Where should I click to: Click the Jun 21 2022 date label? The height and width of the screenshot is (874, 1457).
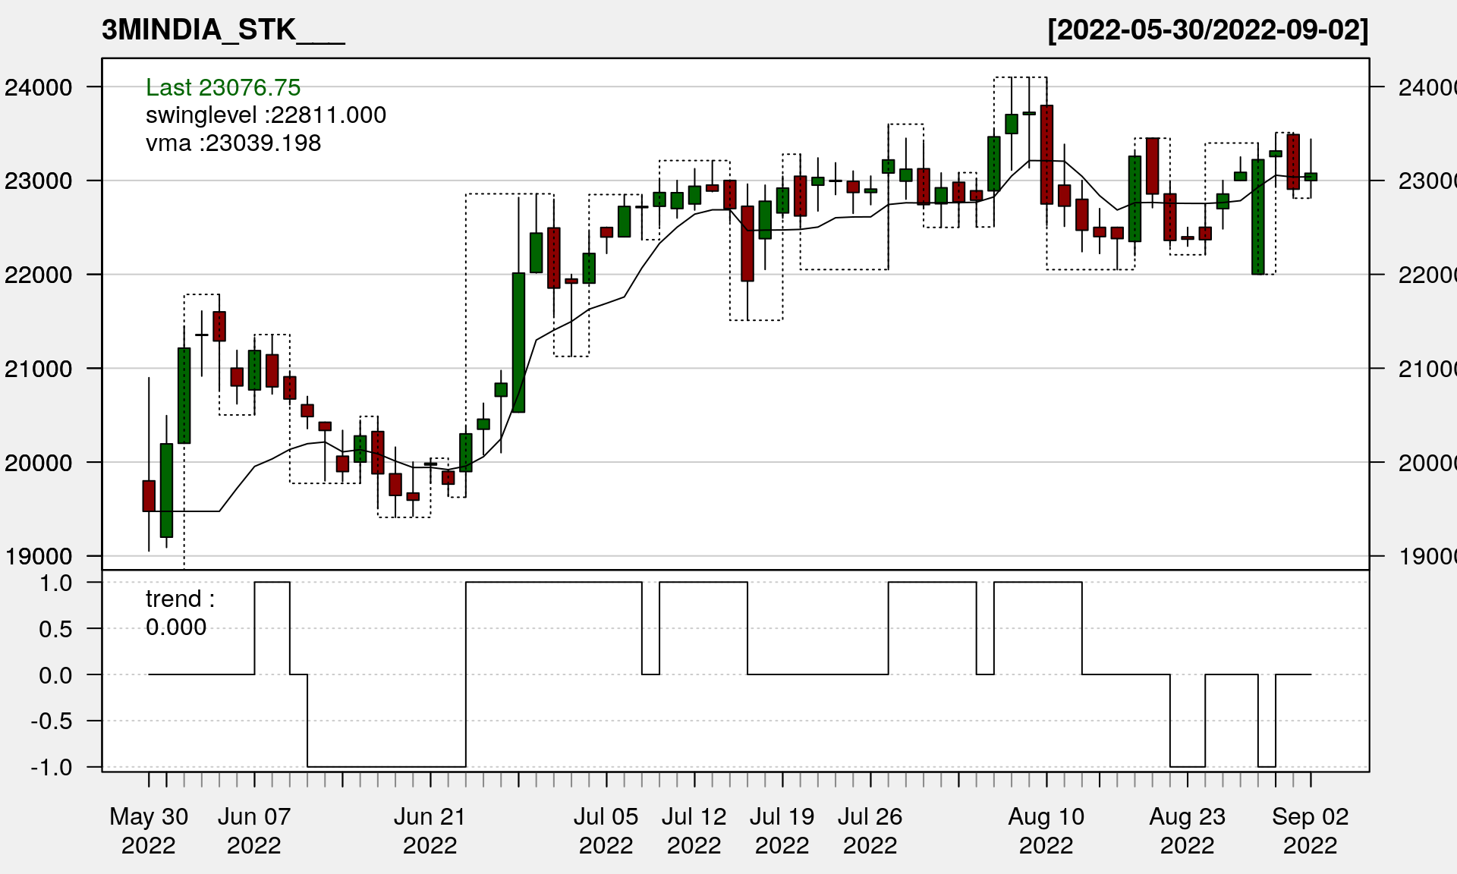point(430,830)
